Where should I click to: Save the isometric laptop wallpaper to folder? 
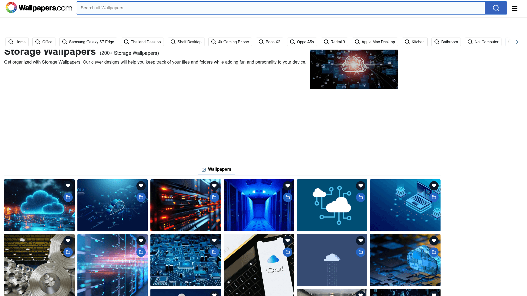434,197
